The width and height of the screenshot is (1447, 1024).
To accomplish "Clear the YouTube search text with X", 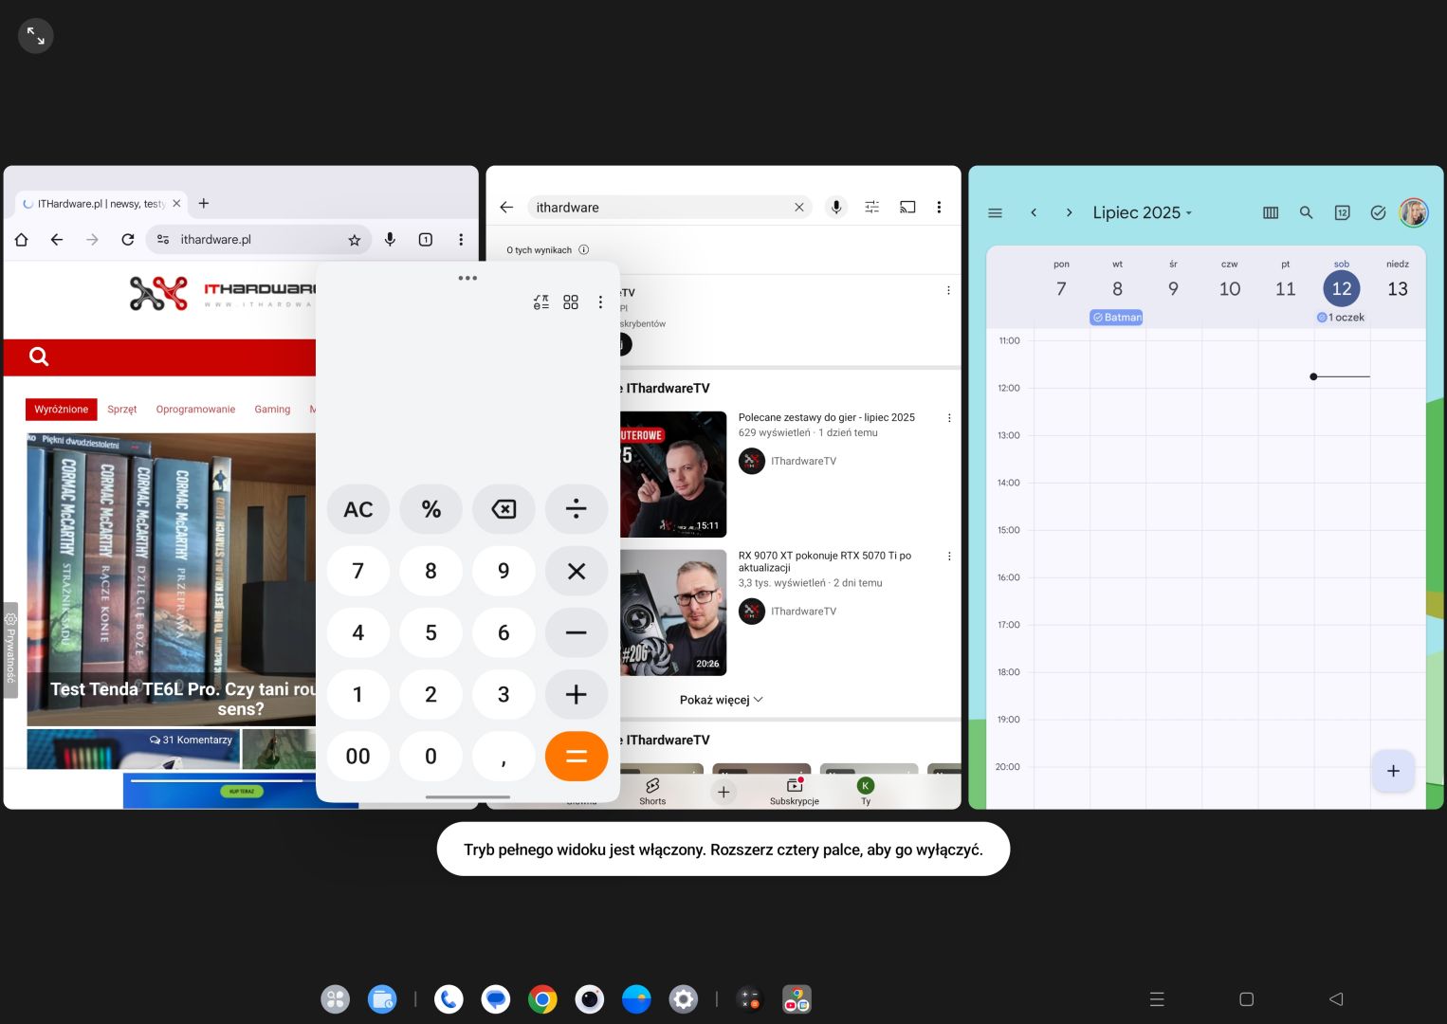I will pyautogui.click(x=799, y=208).
